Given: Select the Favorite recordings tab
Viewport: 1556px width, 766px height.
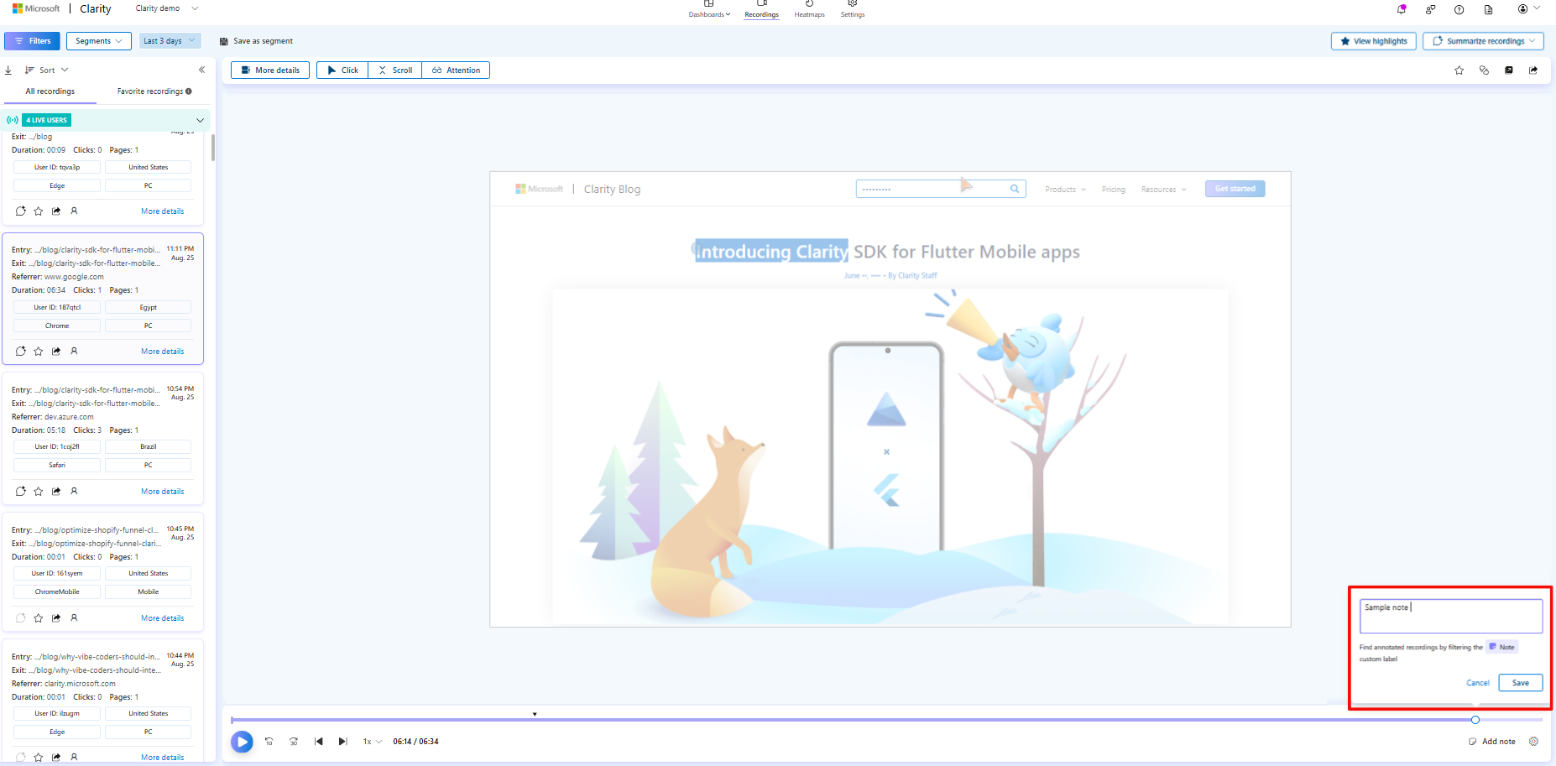Looking at the screenshot, I should point(154,91).
